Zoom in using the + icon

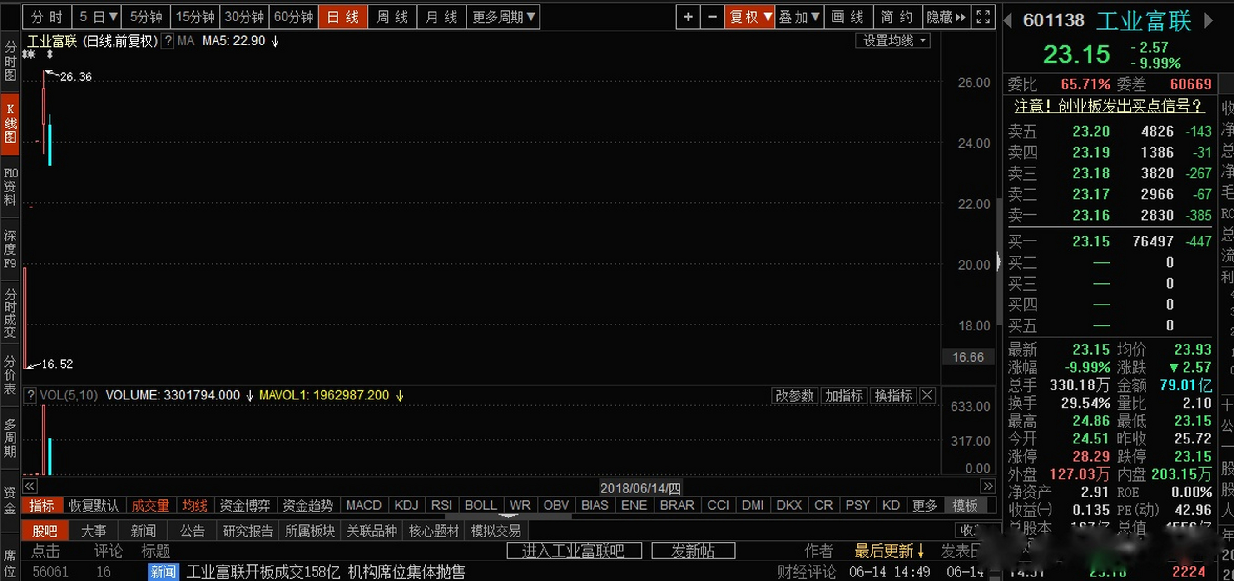pyautogui.click(x=688, y=17)
